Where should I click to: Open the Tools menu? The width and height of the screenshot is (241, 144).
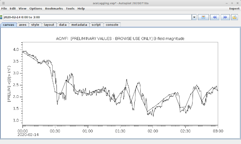(x=70, y=8)
